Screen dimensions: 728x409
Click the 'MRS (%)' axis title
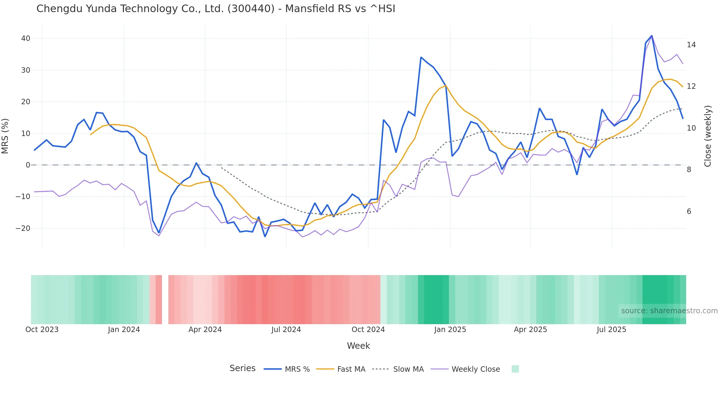point(5,136)
